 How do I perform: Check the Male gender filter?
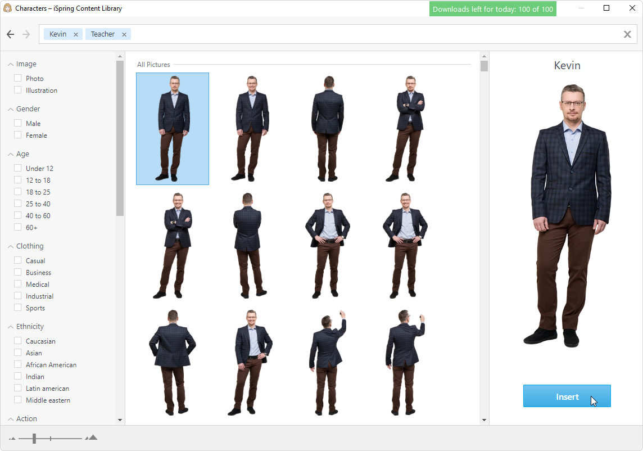[x=17, y=123]
